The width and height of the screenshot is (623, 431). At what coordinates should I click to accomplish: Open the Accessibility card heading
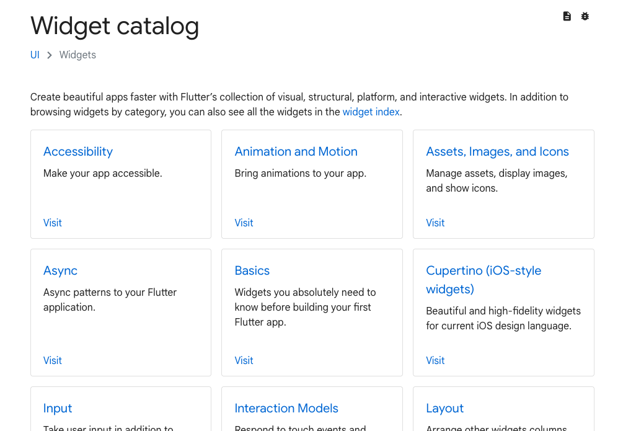(77, 151)
